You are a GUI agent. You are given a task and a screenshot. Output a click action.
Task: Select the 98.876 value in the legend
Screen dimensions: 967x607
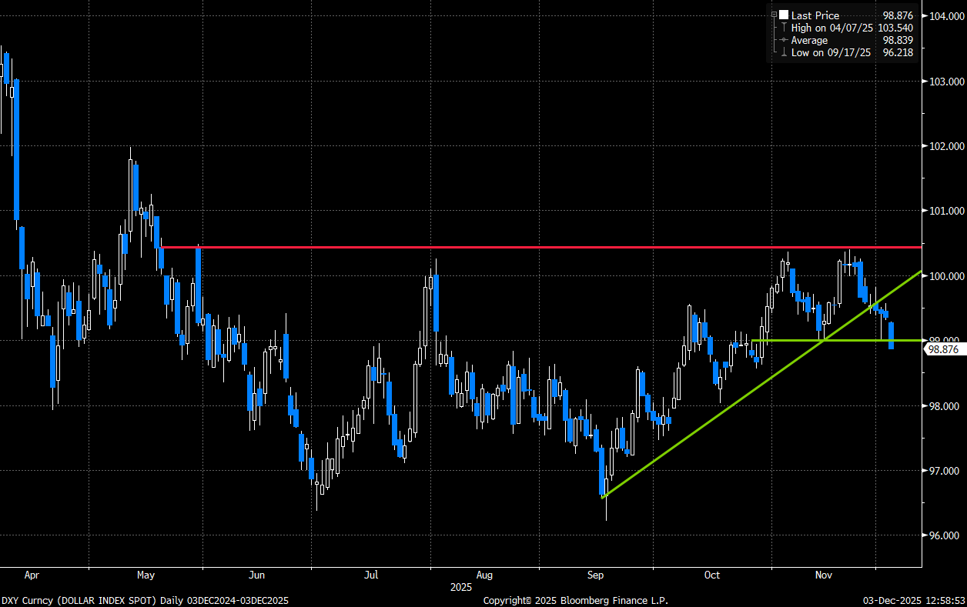898,15
